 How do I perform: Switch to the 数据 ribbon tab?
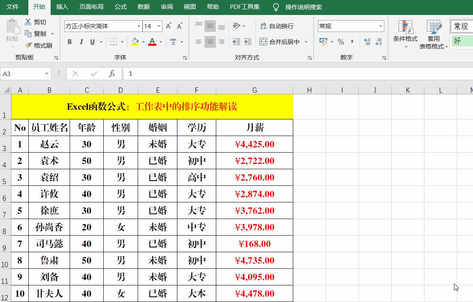(x=144, y=7)
